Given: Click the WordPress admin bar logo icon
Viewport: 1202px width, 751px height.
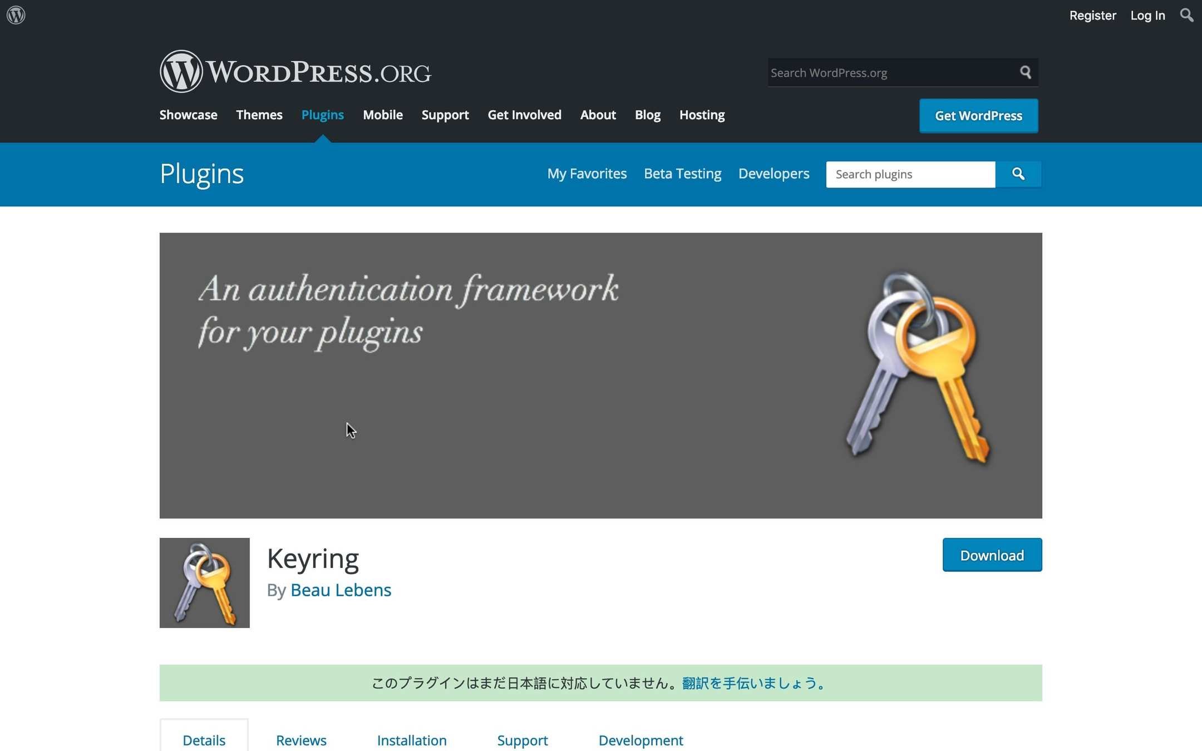Looking at the screenshot, I should pos(16,15).
